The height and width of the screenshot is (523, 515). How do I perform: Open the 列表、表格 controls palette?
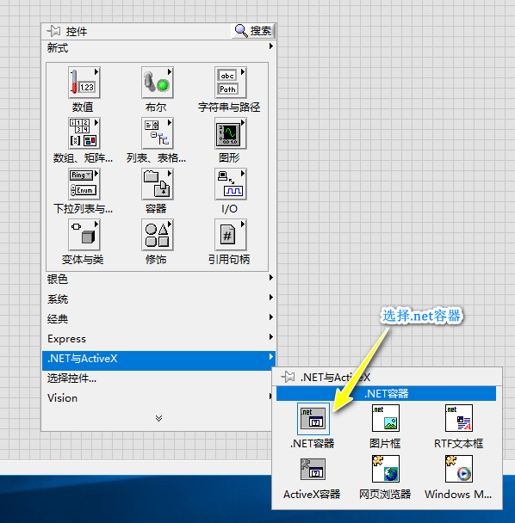pos(158,133)
